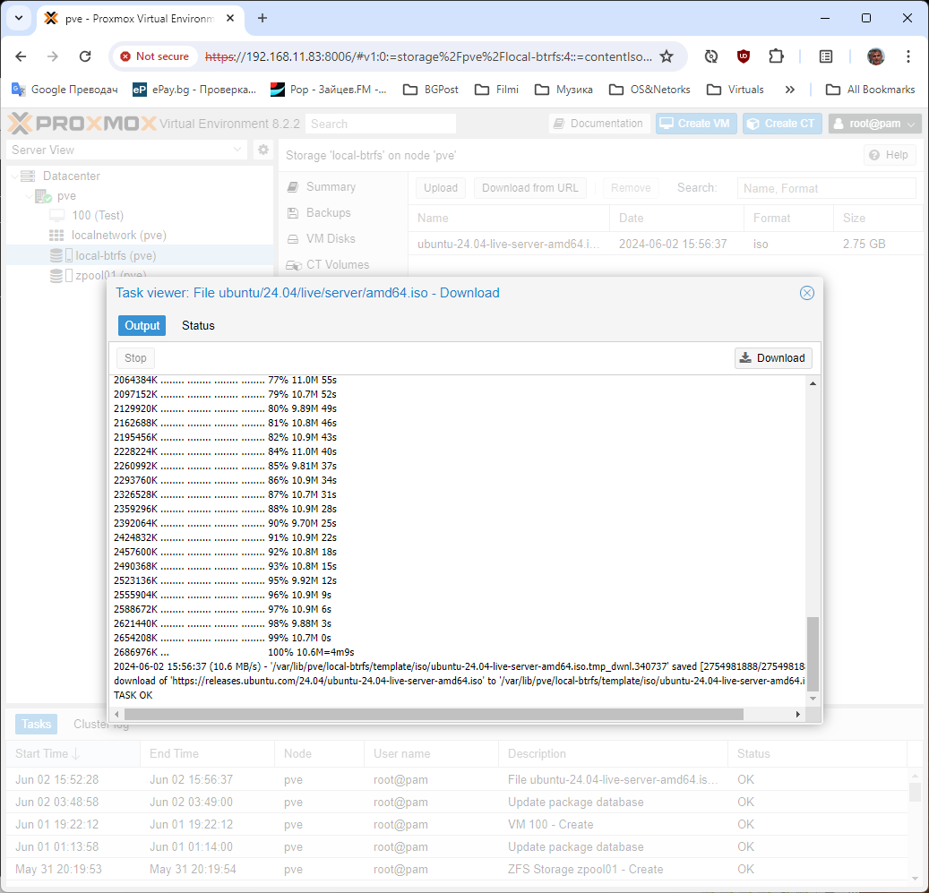
Task: Open the Help button
Action: (890, 155)
